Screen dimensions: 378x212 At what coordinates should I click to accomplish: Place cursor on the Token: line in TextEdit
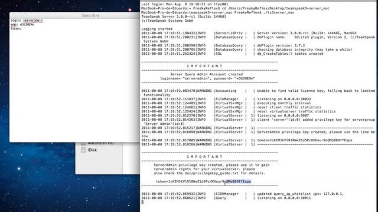(16, 29)
